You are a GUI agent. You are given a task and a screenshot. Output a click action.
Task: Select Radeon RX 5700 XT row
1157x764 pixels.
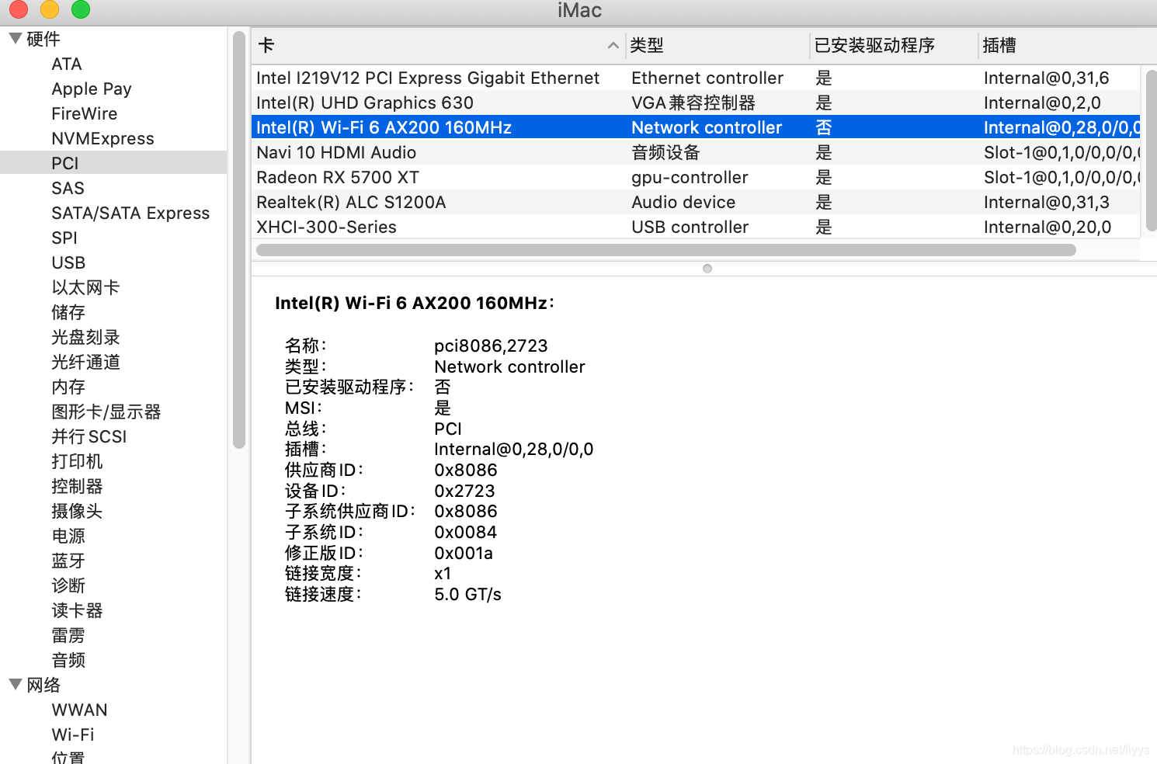(696, 177)
